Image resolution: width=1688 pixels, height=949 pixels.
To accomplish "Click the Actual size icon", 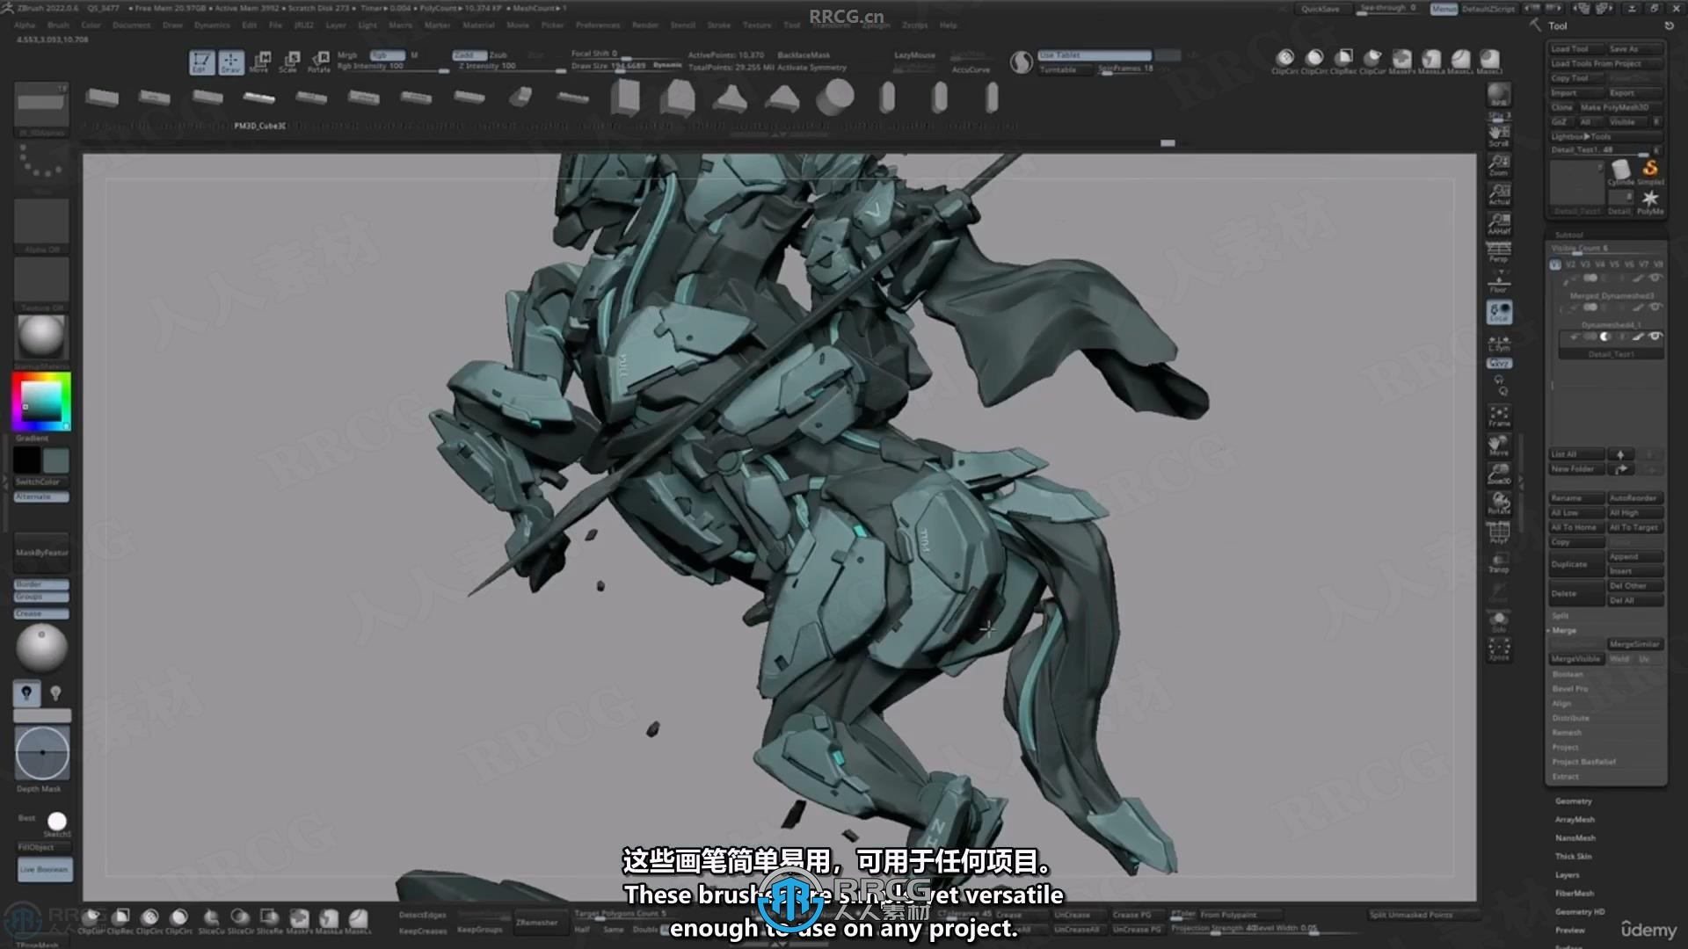I will [1499, 193].
